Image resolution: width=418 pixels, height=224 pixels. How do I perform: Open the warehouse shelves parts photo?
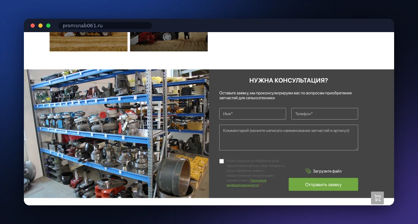pyautogui.click(x=116, y=134)
